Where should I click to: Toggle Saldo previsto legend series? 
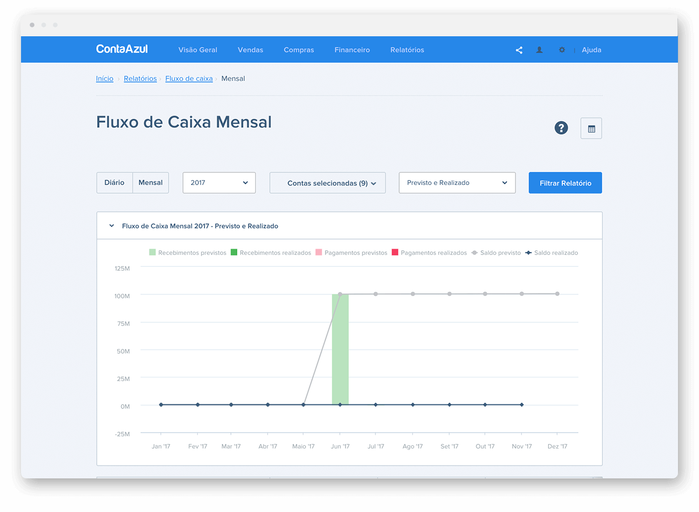click(496, 253)
